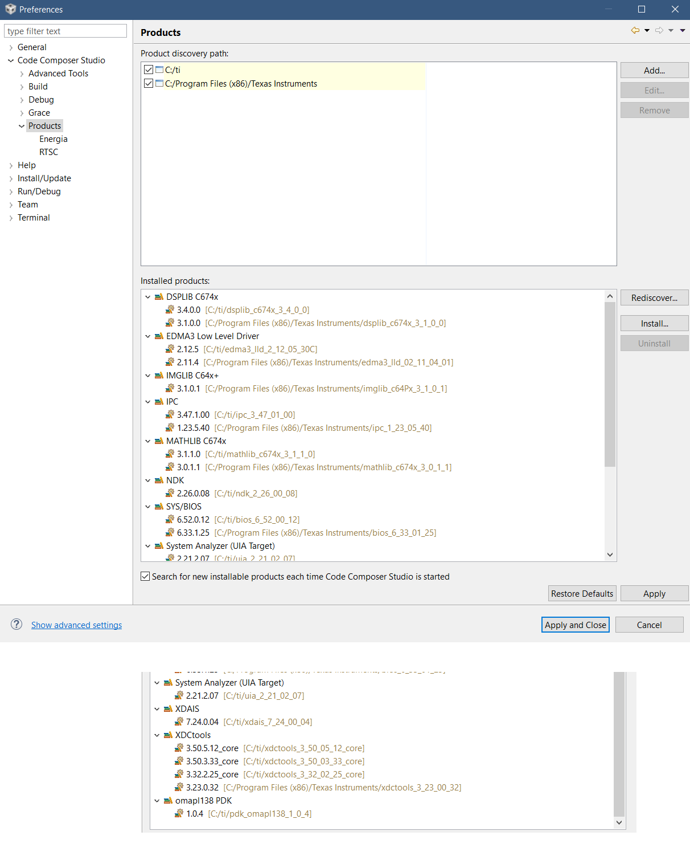
Task: Click the Add... button
Action: (654, 71)
